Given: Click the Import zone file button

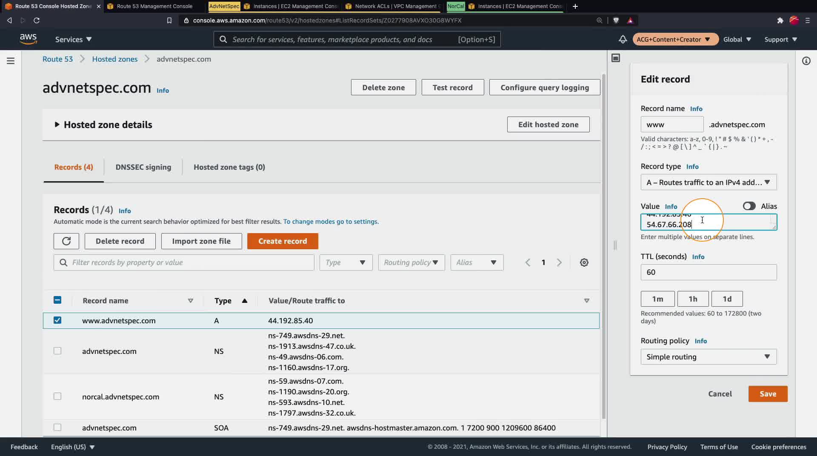Looking at the screenshot, I should pyautogui.click(x=201, y=241).
